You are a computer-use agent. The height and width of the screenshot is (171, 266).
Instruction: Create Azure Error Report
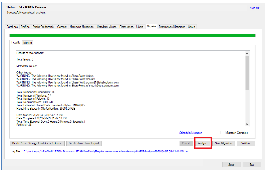84,143
